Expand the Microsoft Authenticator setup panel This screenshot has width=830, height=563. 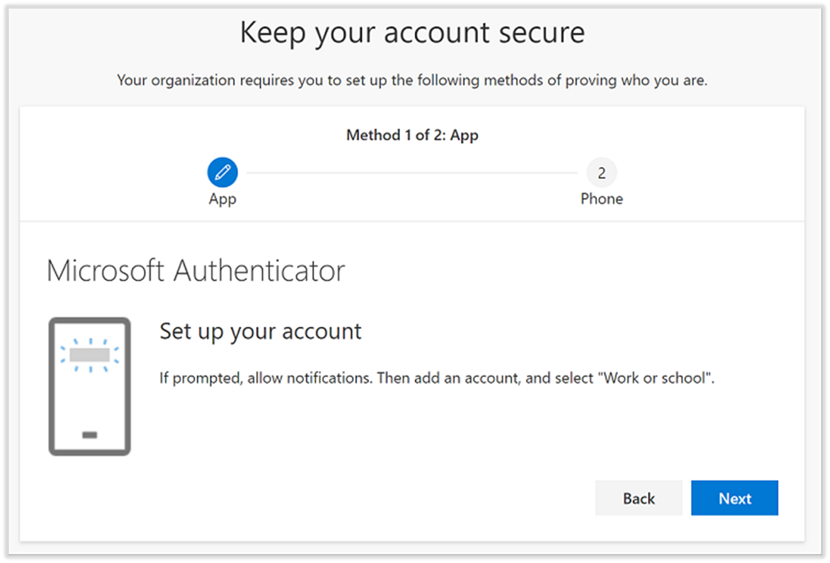point(196,270)
